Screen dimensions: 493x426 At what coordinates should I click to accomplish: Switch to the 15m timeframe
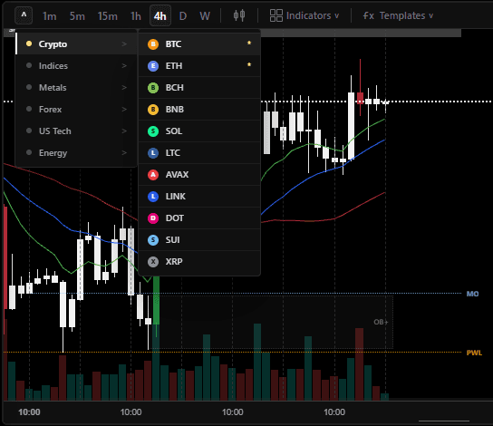[x=107, y=15]
